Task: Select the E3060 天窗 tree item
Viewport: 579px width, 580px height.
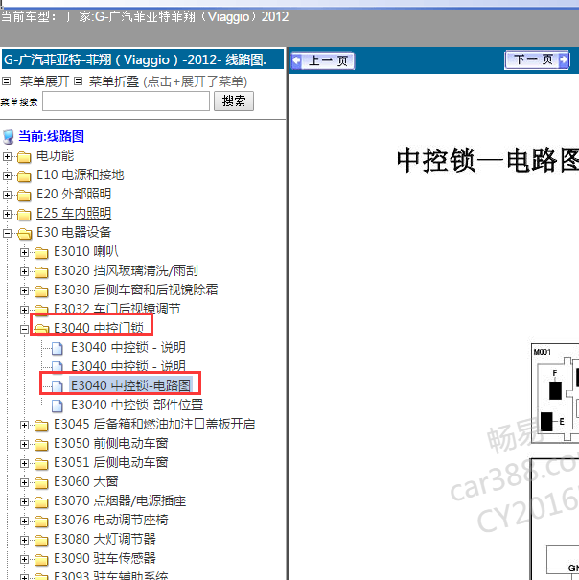Action: click(x=86, y=481)
